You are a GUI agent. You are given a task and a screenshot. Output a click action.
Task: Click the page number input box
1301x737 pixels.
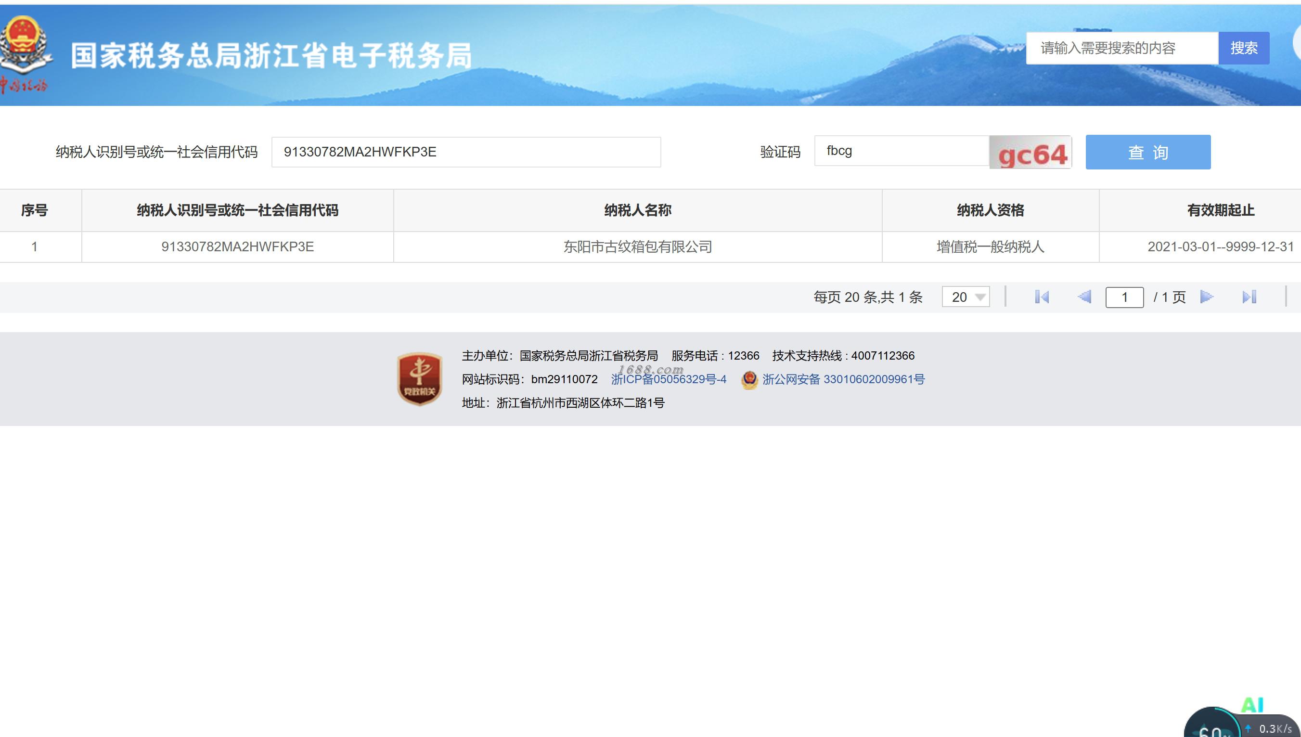pyautogui.click(x=1124, y=297)
